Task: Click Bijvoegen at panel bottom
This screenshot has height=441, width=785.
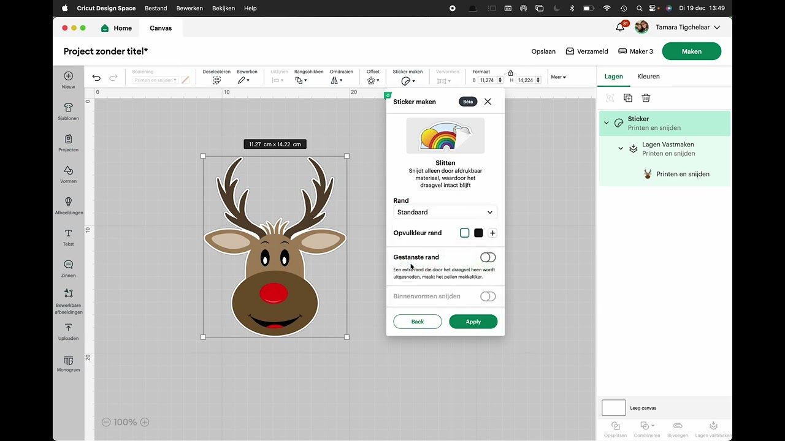Action: point(677,429)
